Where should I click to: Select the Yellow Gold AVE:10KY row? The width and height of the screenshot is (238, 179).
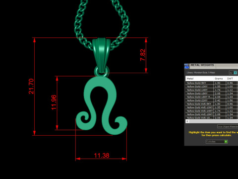[x=212, y=107]
